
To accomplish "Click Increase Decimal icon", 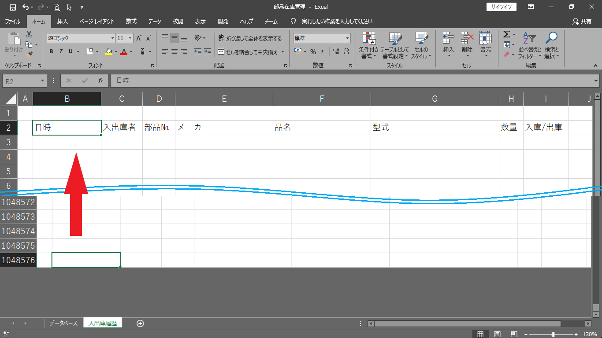I will click(x=336, y=51).
